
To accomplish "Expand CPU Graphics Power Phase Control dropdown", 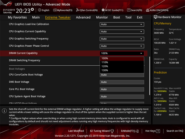I will 122,46.
